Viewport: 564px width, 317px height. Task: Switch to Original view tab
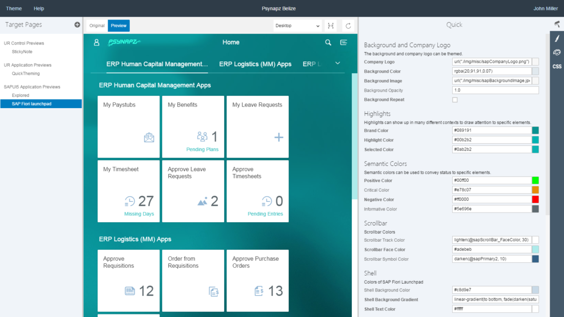point(97,26)
